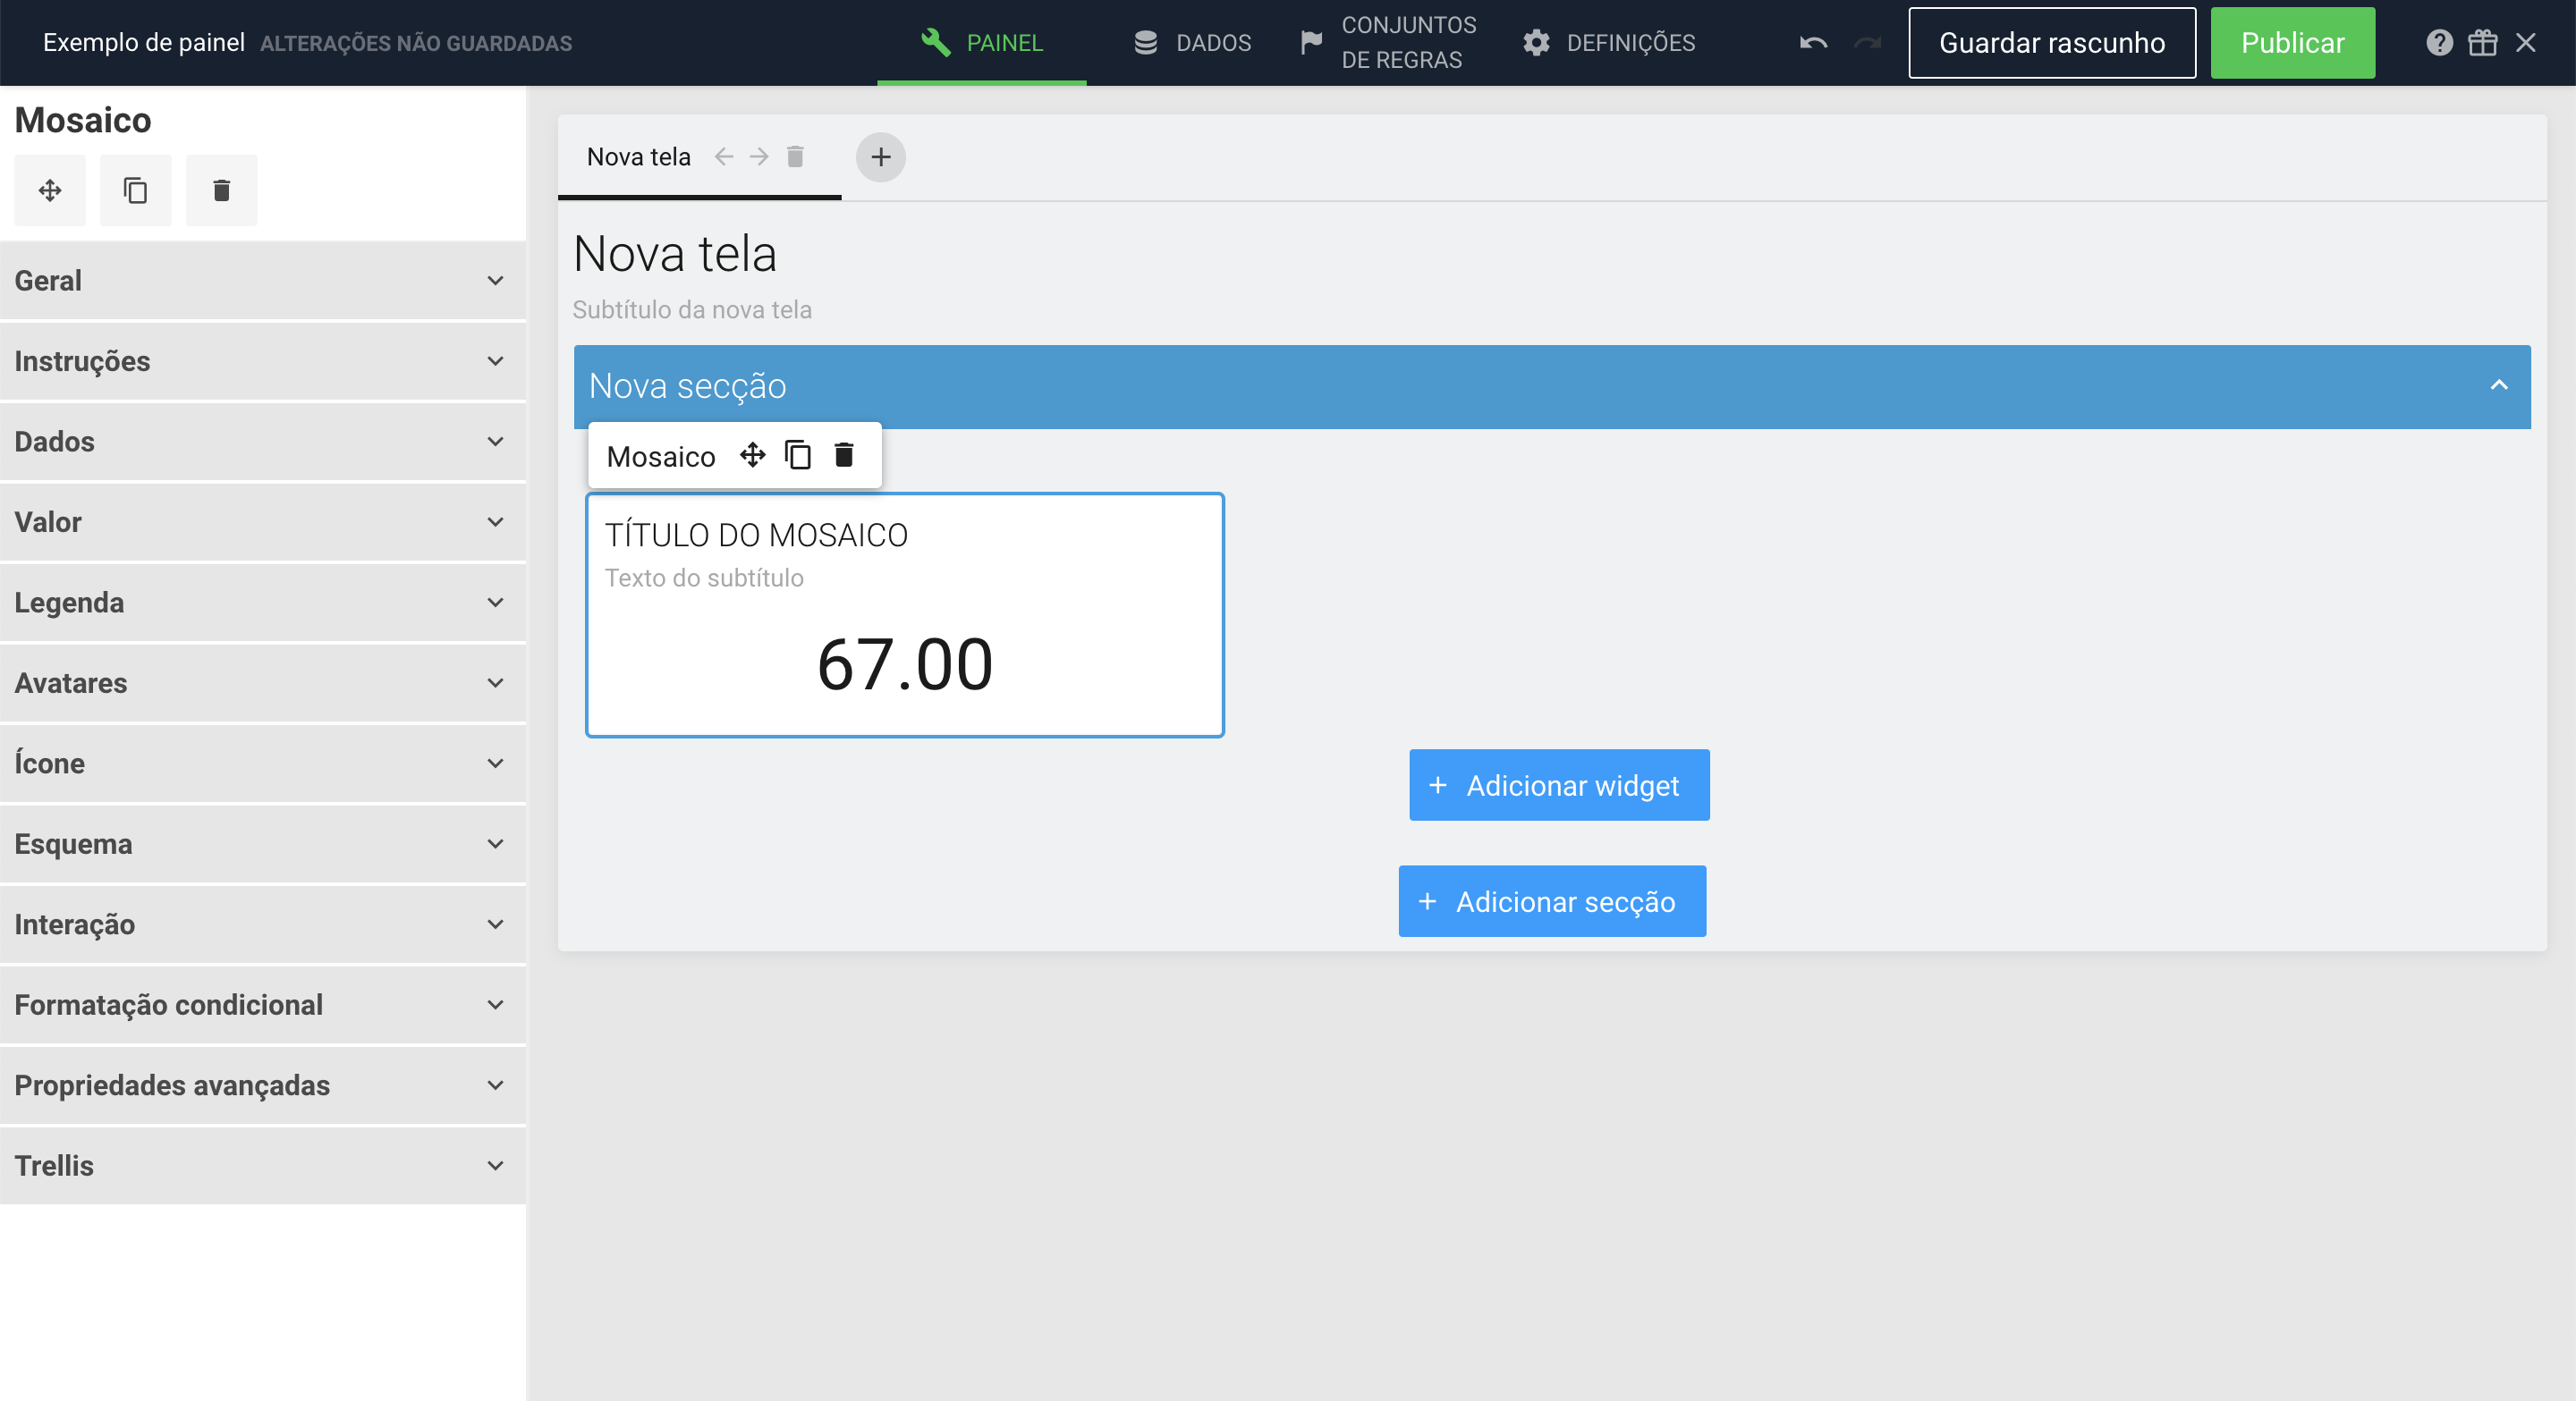Viewport: 2576px width, 1401px height.
Task: Open the CONJUNTOS DE REGRAS tab
Action: point(1388,43)
